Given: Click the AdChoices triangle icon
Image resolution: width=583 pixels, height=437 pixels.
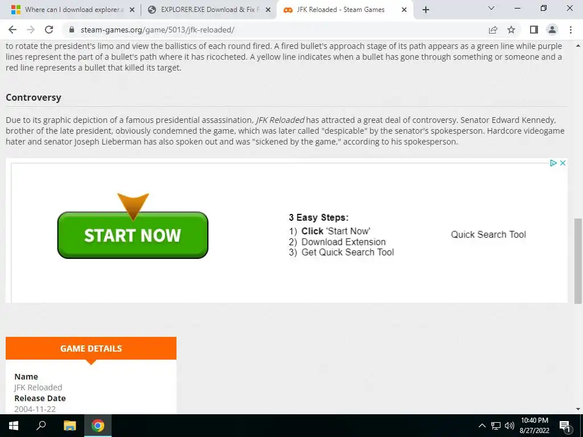Looking at the screenshot, I should click(x=553, y=163).
